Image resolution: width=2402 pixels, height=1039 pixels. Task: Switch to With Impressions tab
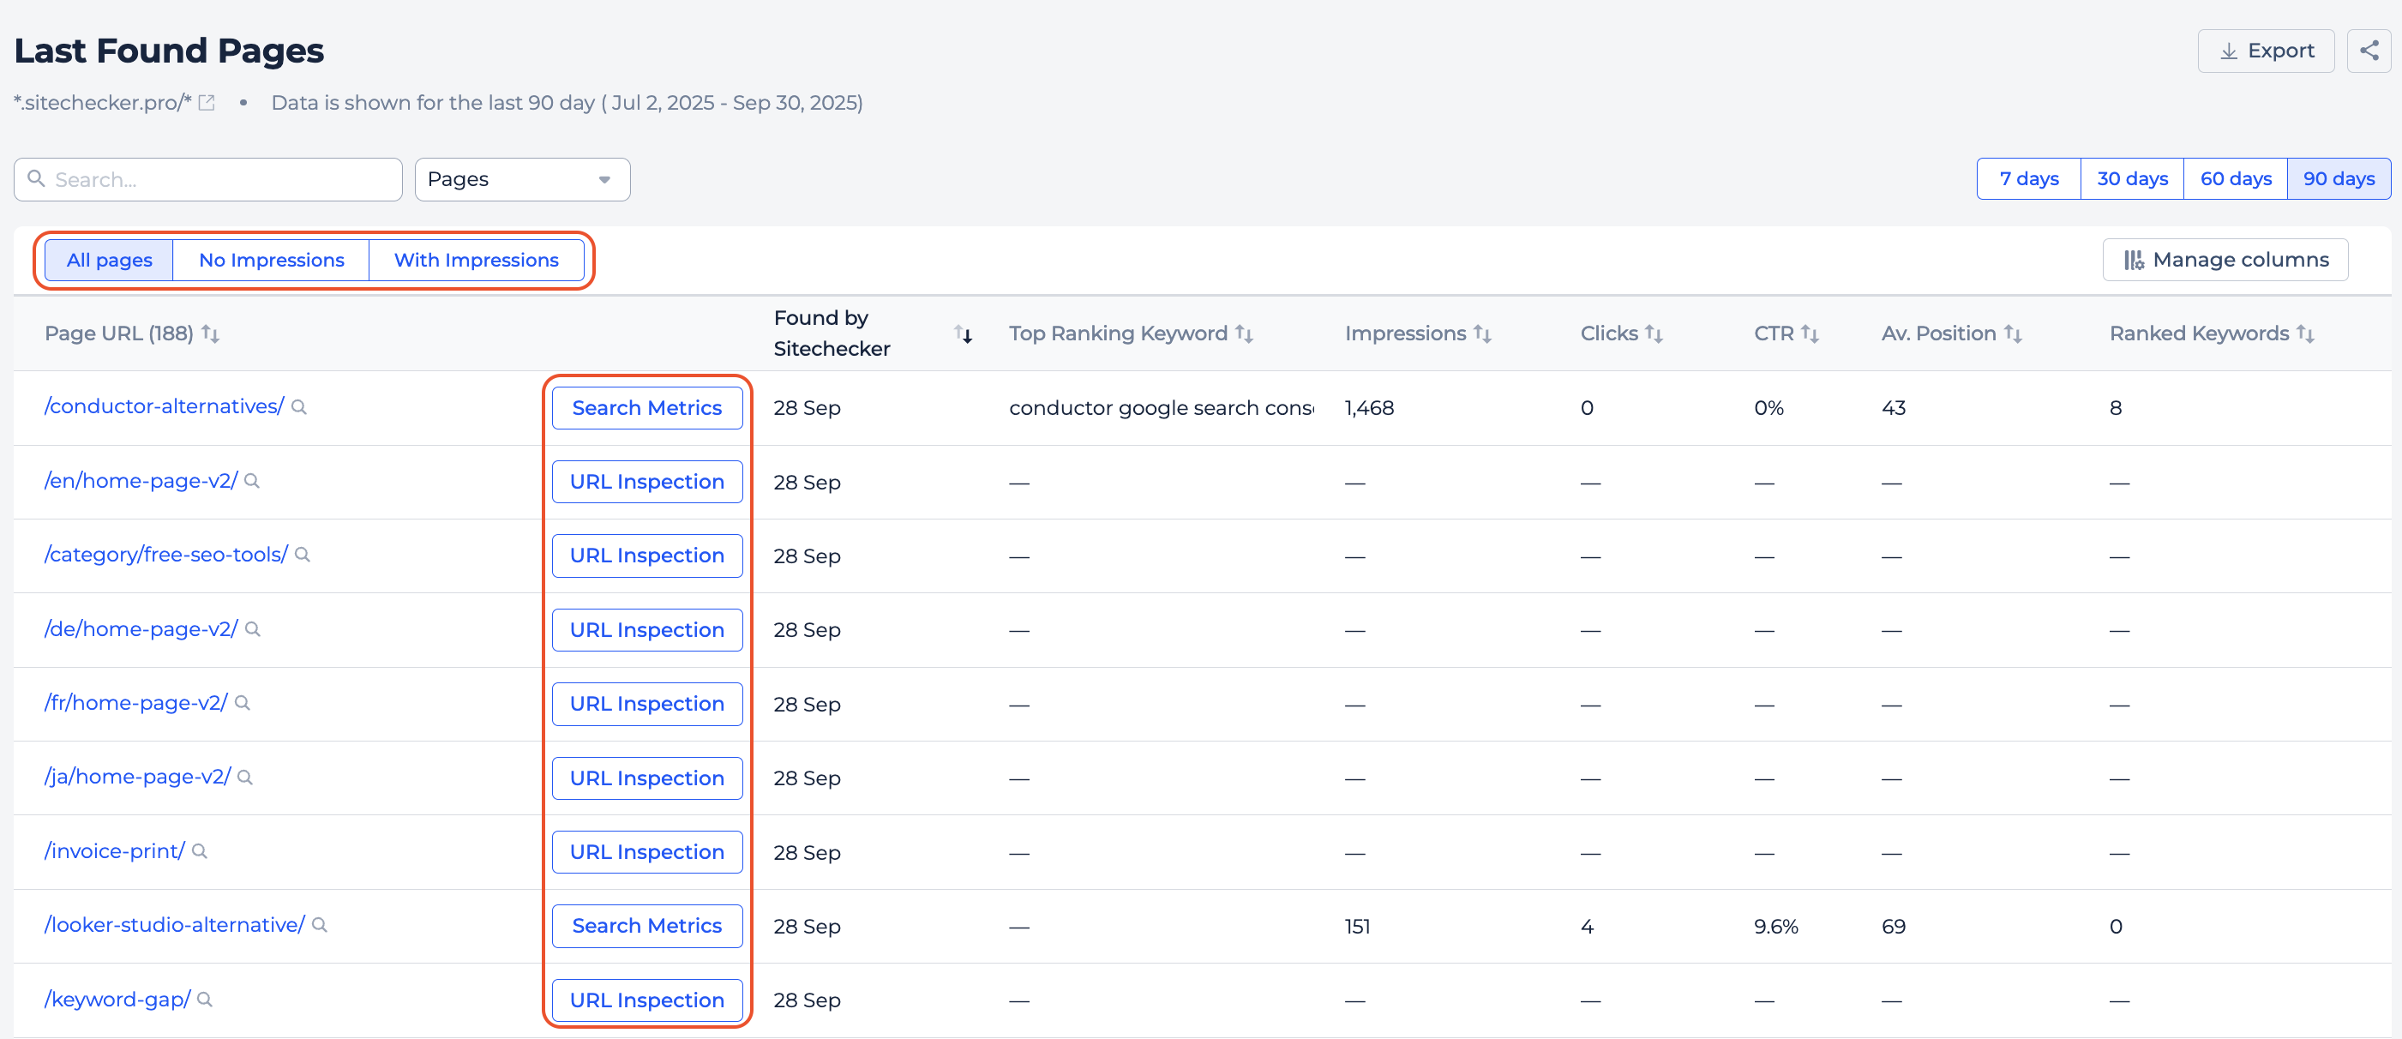[477, 261]
